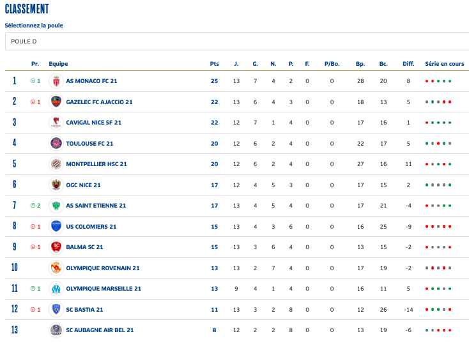Open the Poule D selection dropdown
The width and height of the screenshot is (469, 343).
[x=236, y=42]
